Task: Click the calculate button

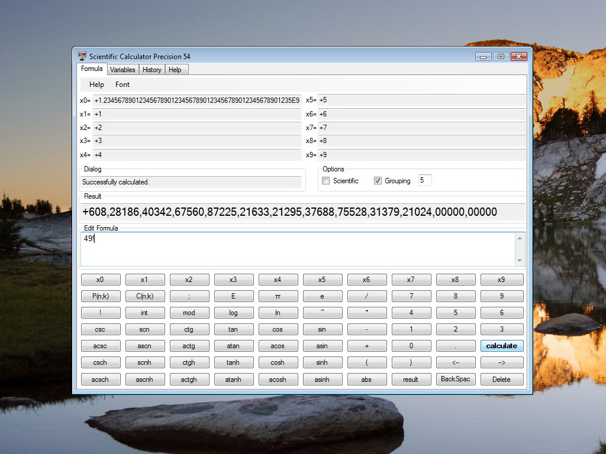Action: coord(502,346)
